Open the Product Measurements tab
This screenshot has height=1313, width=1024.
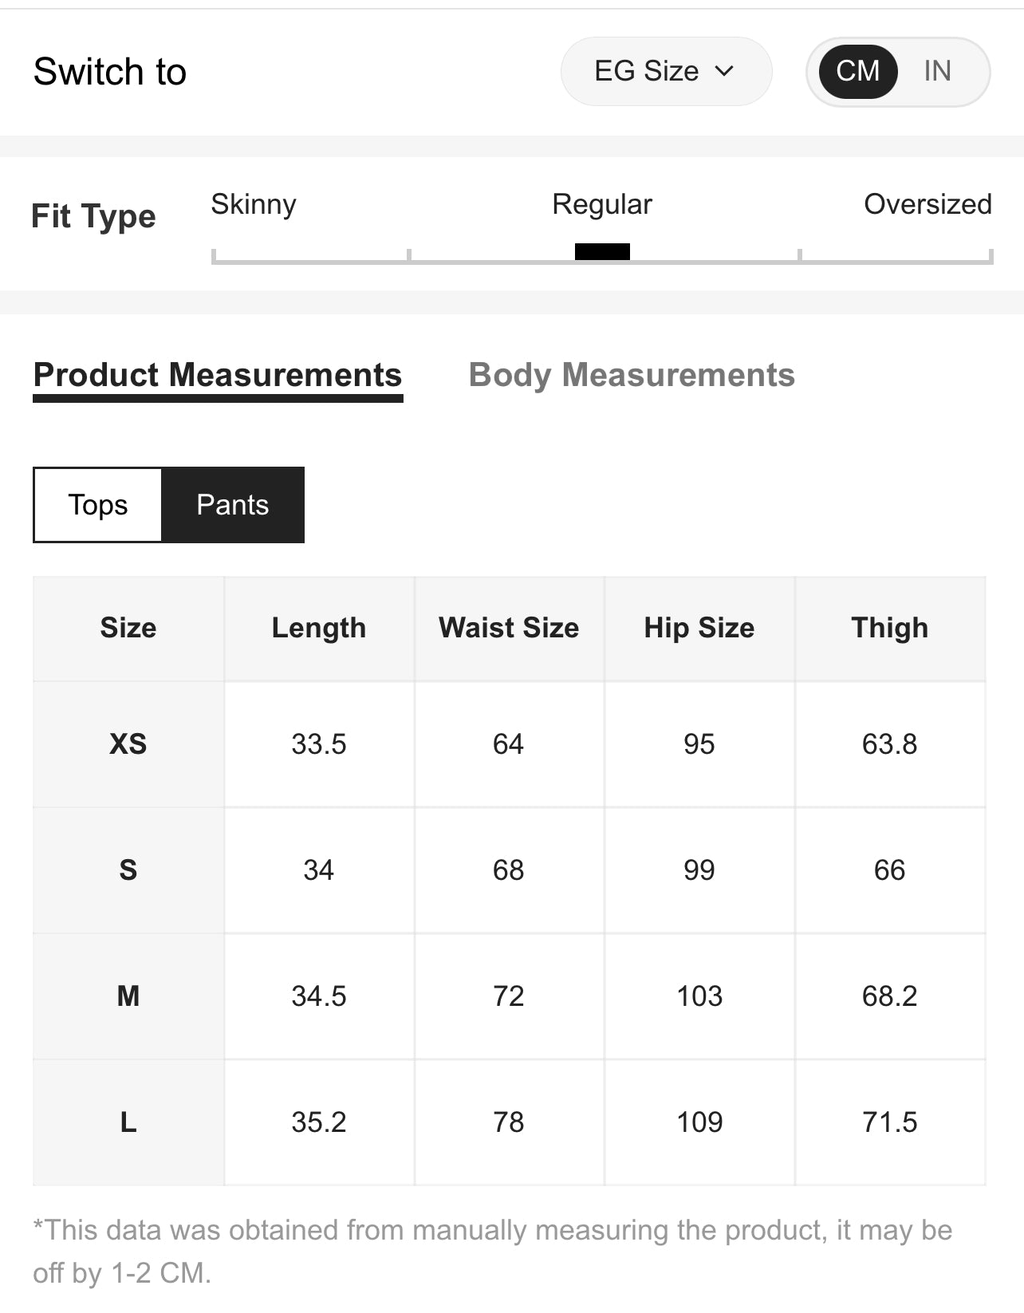tap(218, 375)
